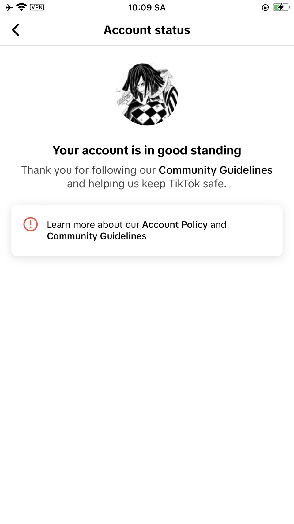Tap the blank area below the policy card
294x524 pixels.
(x=147, y=368)
